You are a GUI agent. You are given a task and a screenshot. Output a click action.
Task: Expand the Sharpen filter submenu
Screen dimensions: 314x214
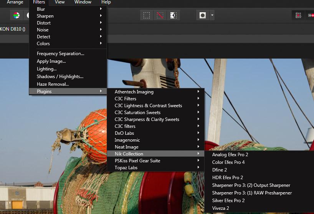(x=68, y=16)
